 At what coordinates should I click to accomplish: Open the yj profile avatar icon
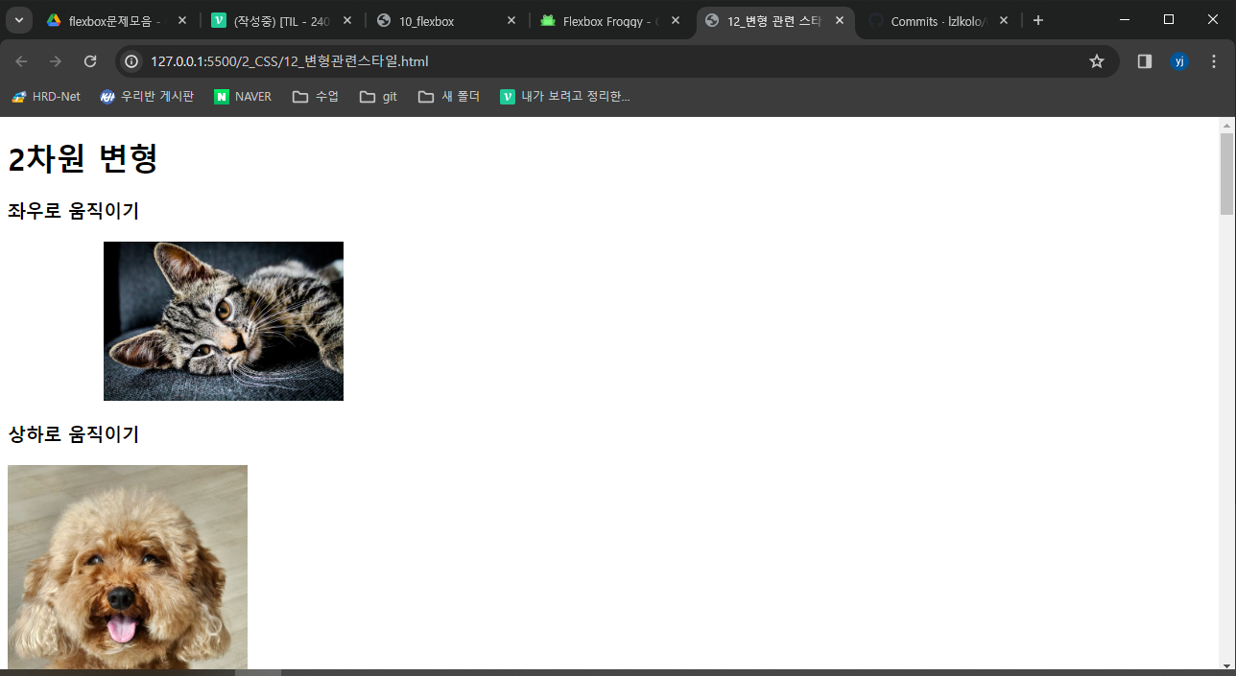pyautogui.click(x=1179, y=59)
